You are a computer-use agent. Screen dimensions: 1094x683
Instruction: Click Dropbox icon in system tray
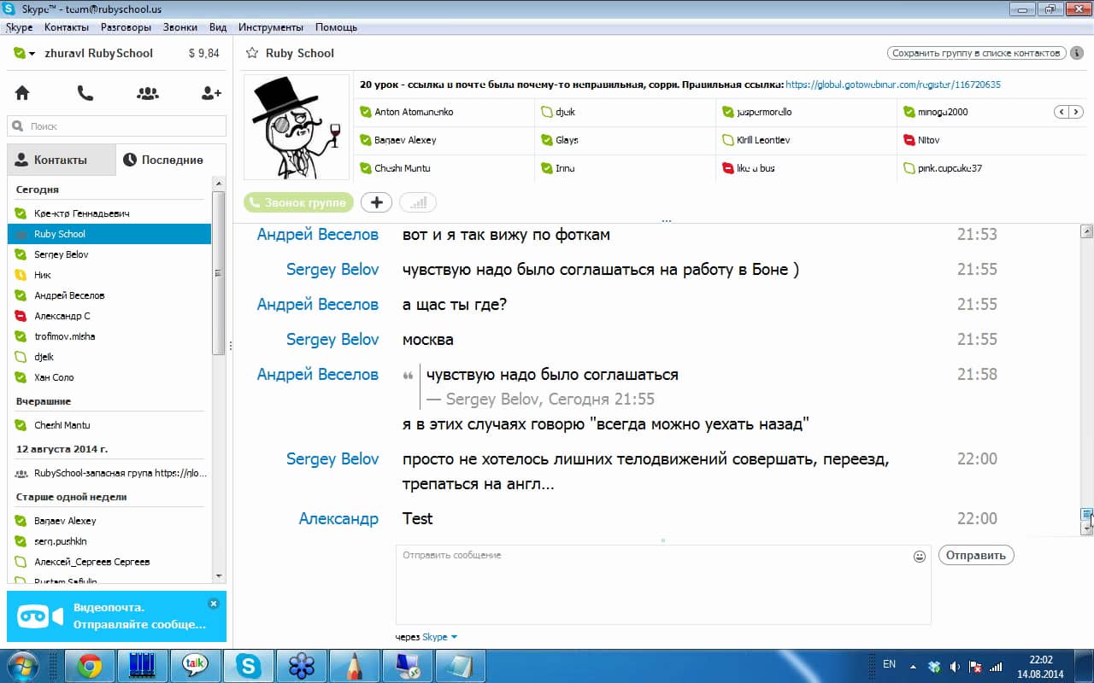point(934,665)
